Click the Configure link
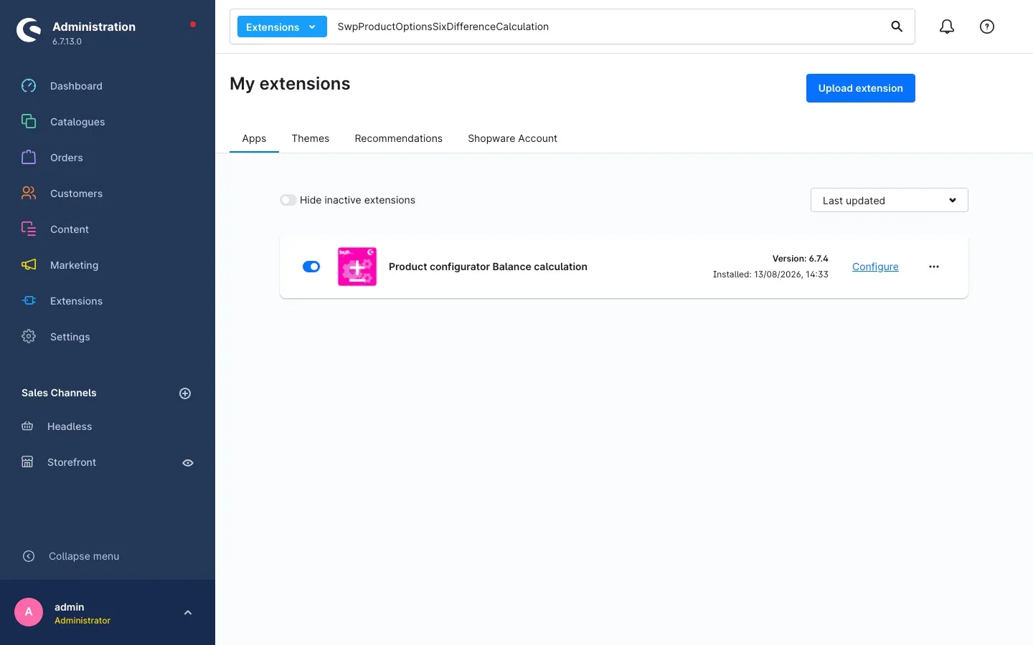The height and width of the screenshot is (645, 1033). tap(875, 267)
